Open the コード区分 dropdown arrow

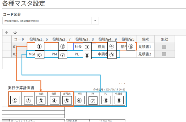(x=95, y=20)
